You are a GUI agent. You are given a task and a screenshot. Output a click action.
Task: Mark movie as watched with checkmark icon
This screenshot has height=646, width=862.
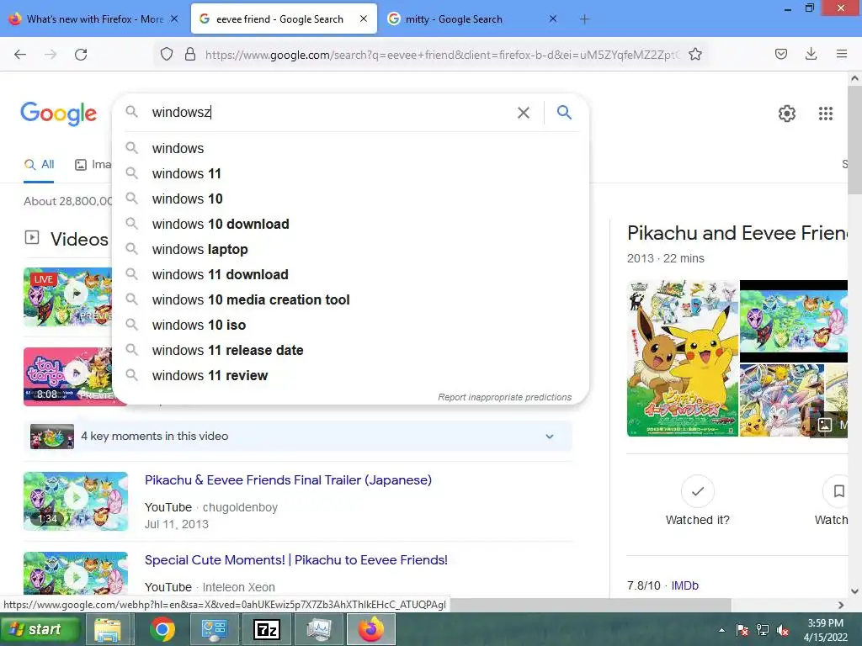(698, 491)
